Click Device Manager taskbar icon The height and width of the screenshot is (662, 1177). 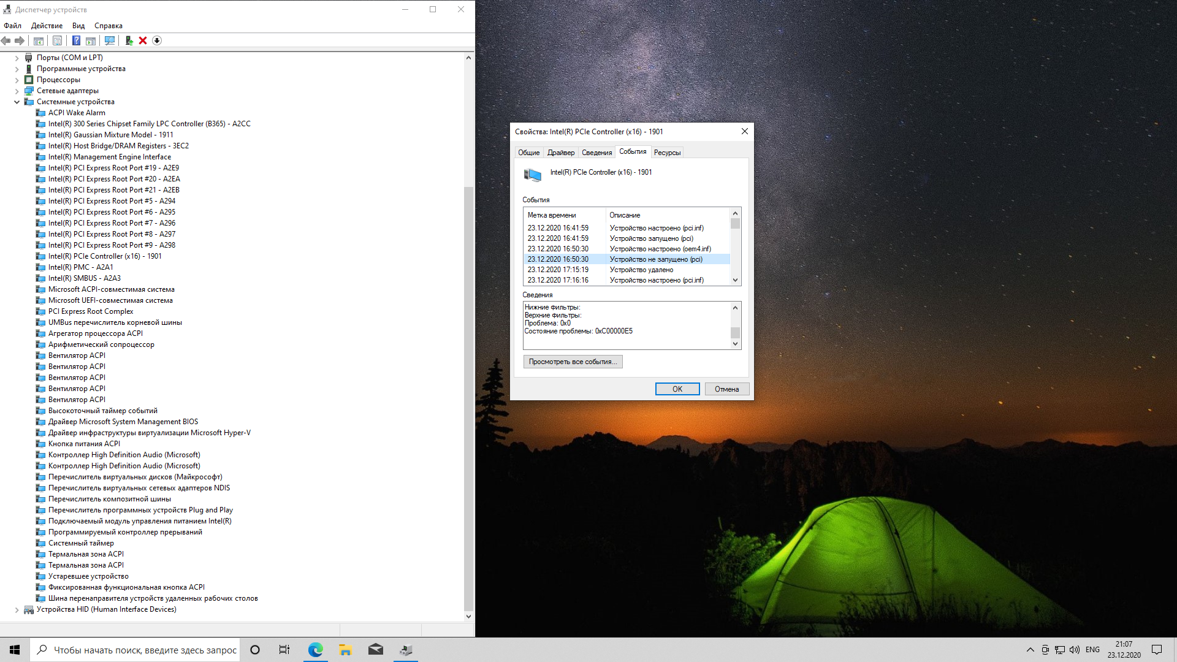(406, 650)
